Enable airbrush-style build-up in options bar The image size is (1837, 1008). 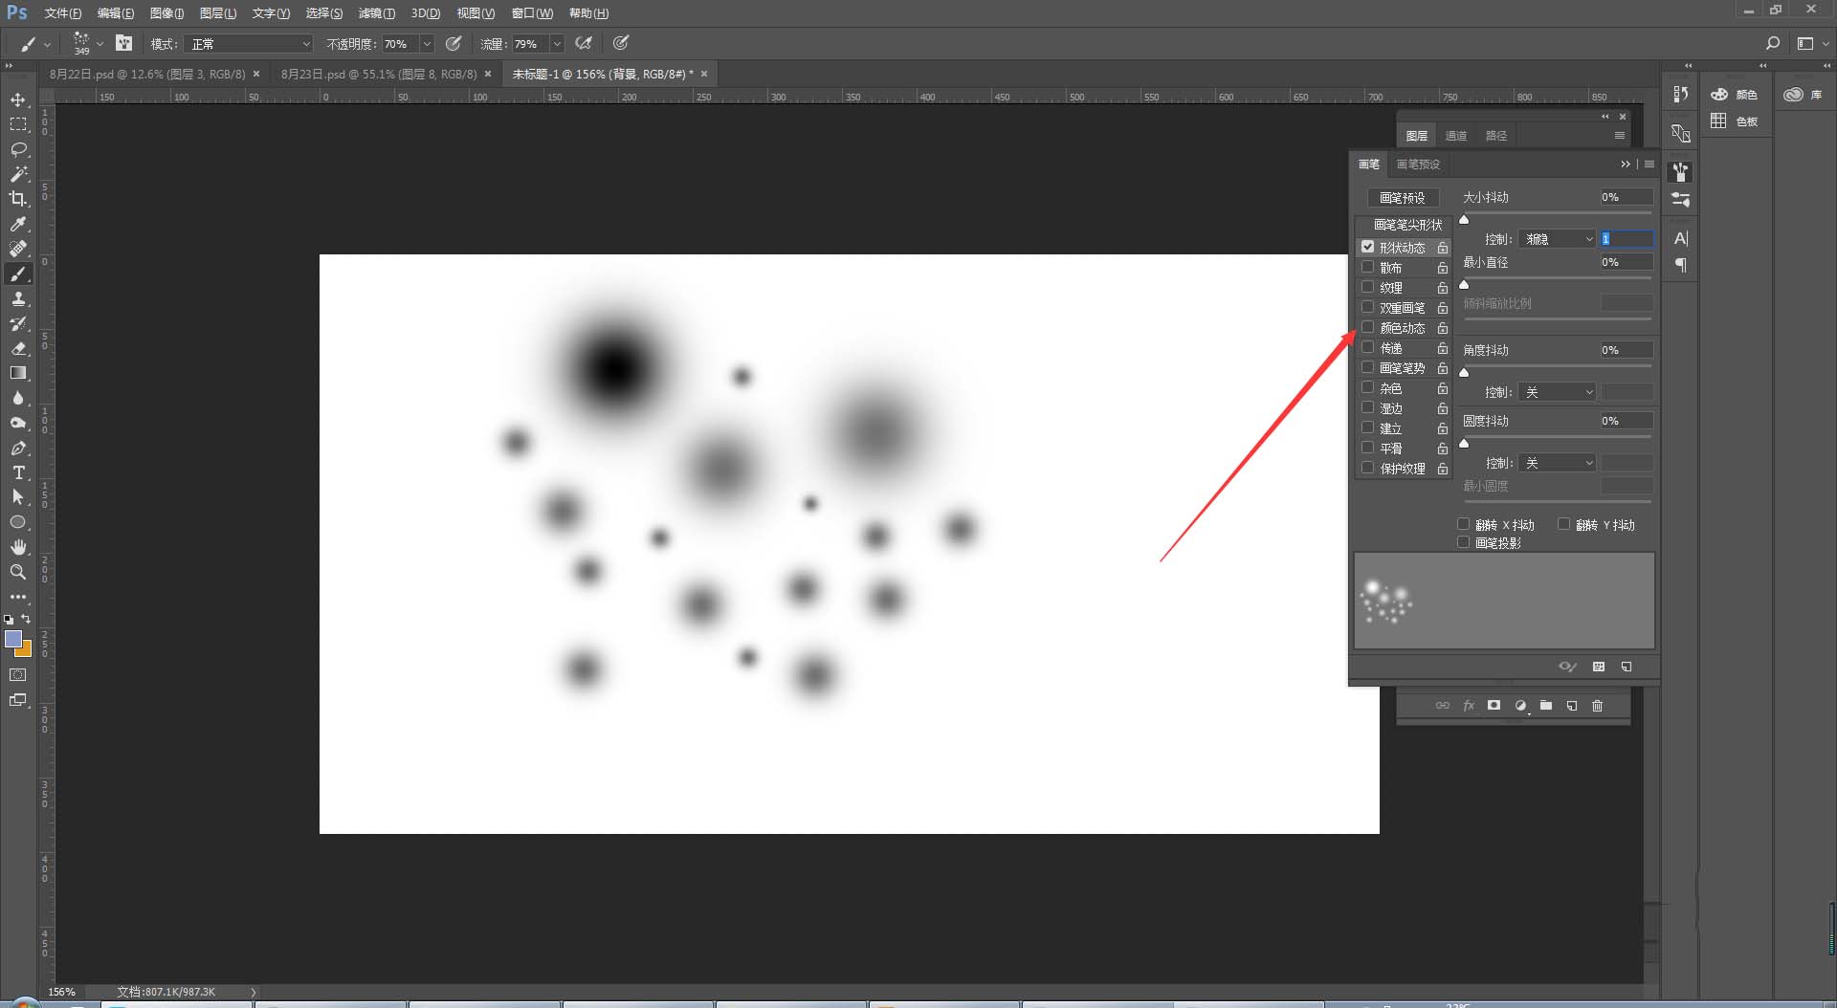(584, 43)
